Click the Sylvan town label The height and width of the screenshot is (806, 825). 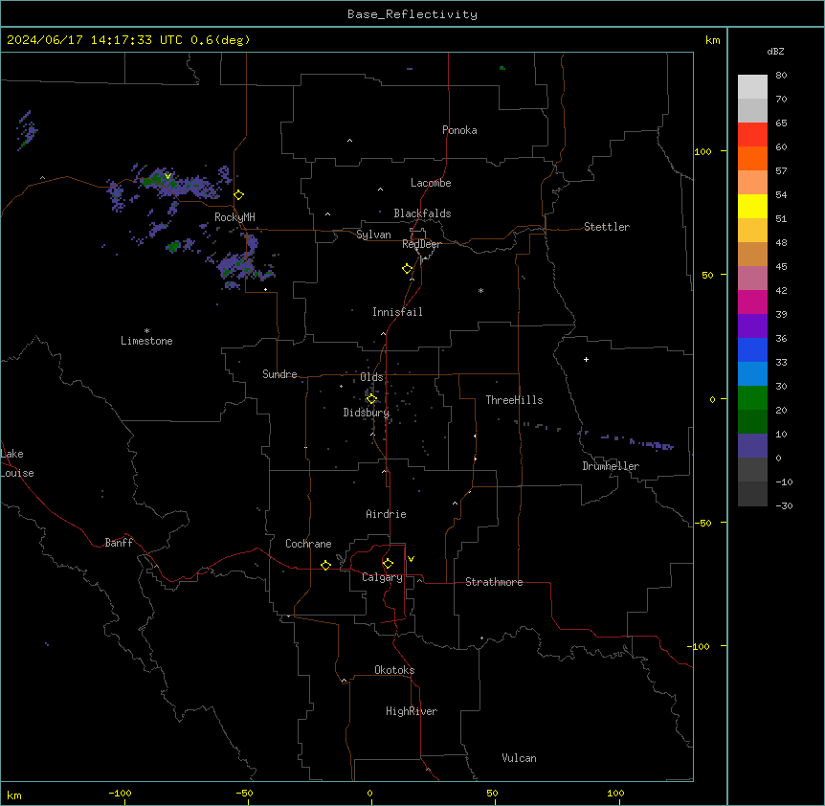coord(373,235)
